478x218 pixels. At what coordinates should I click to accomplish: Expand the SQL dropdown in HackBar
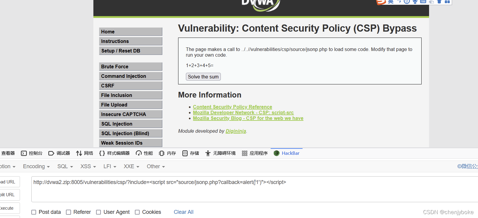pyautogui.click(x=65, y=166)
